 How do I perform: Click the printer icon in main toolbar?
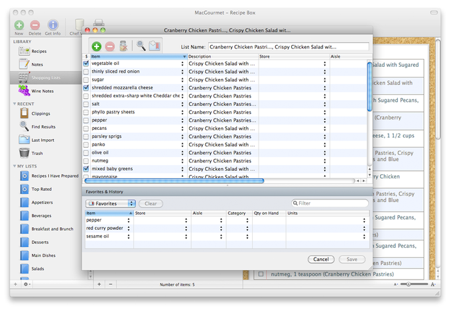click(x=99, y=23)
